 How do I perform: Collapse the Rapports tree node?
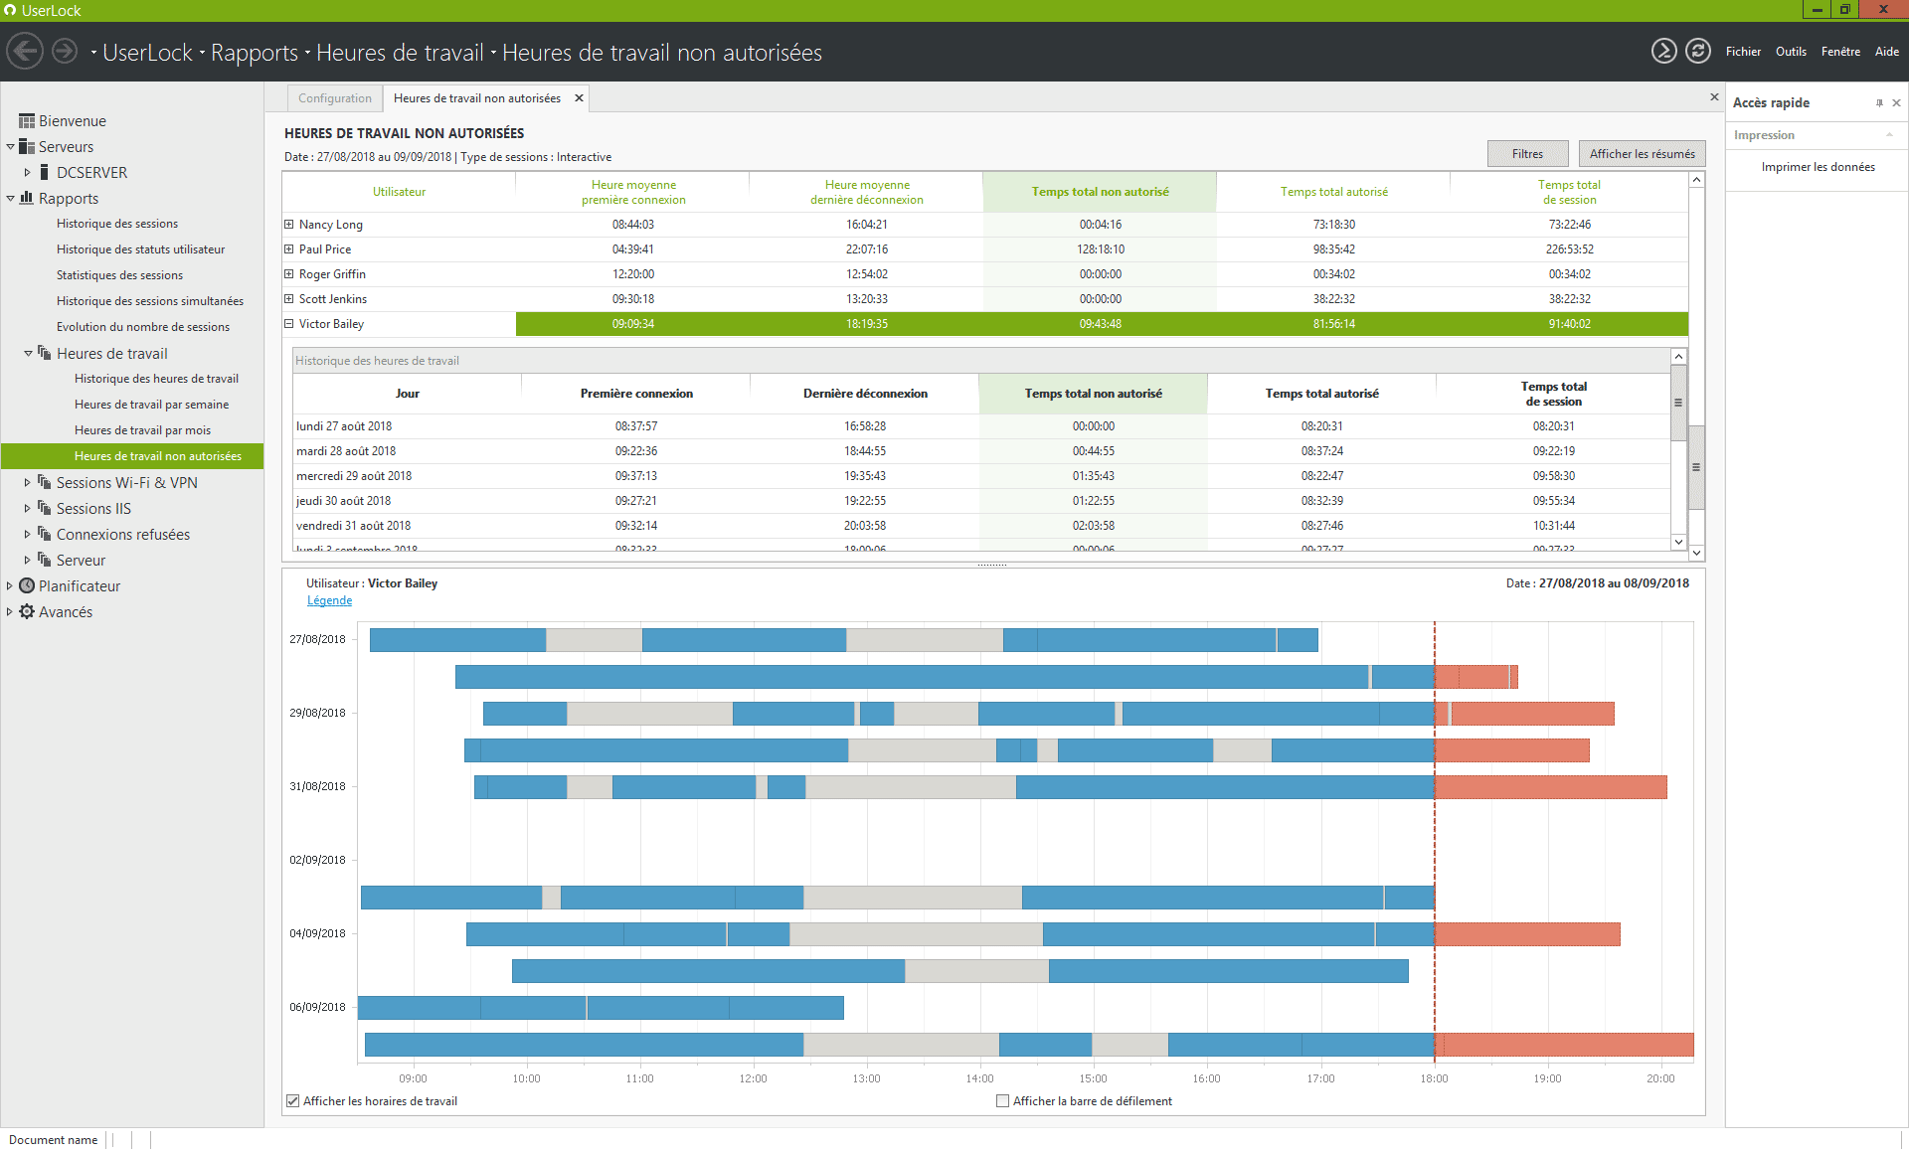10,199
